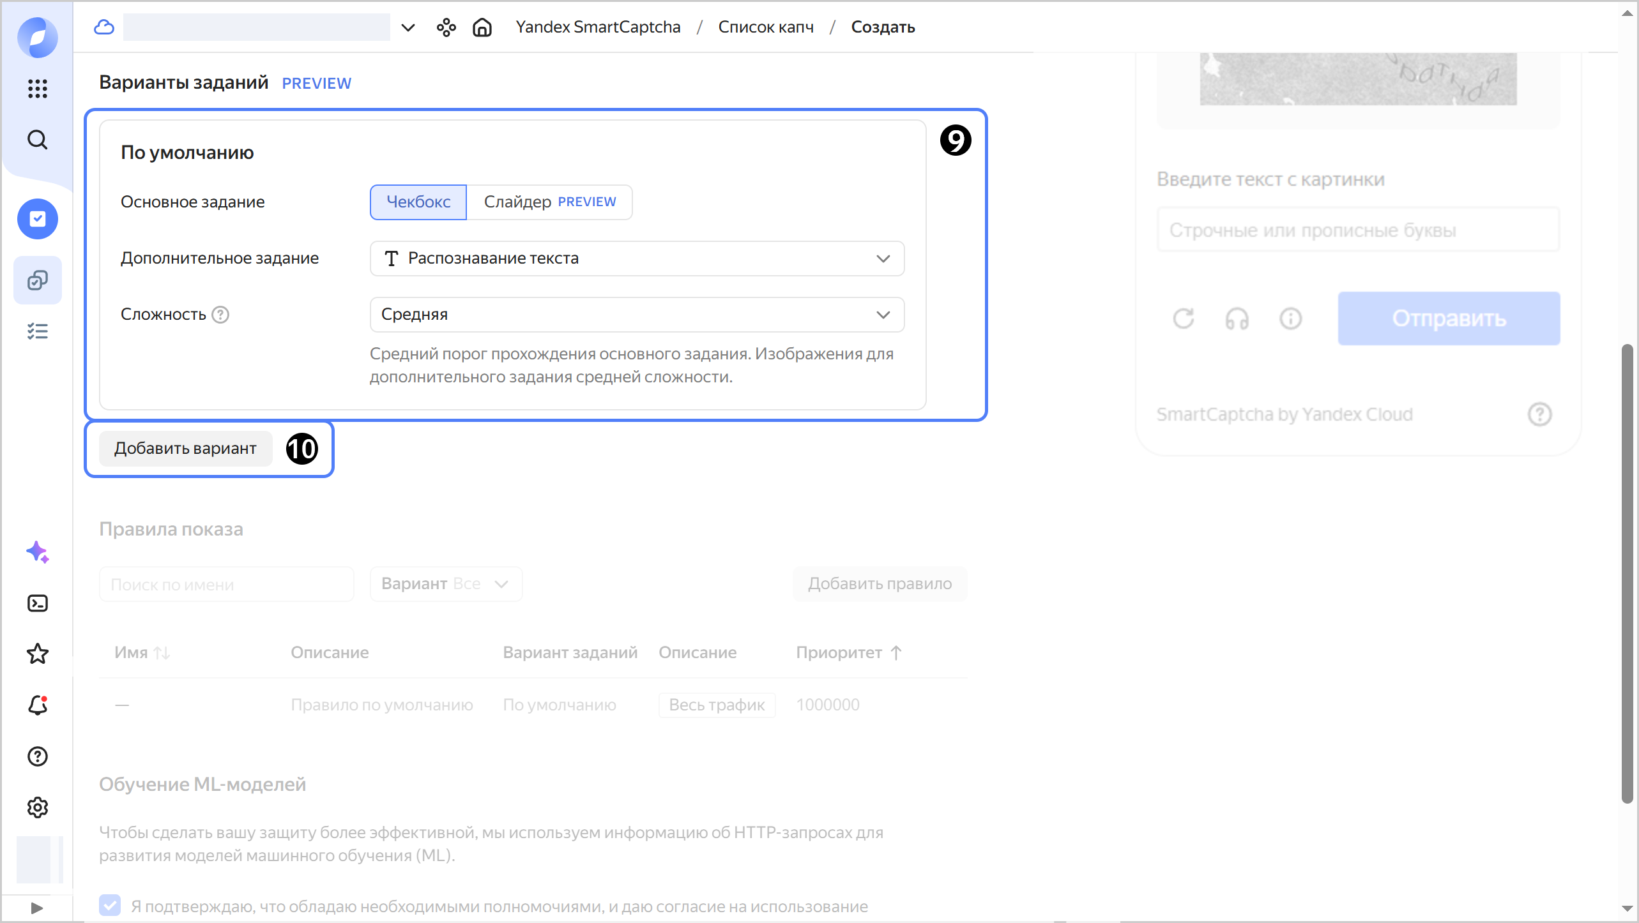
Task: Open the cloud shell terminal icon
Action: coord(38,603)
